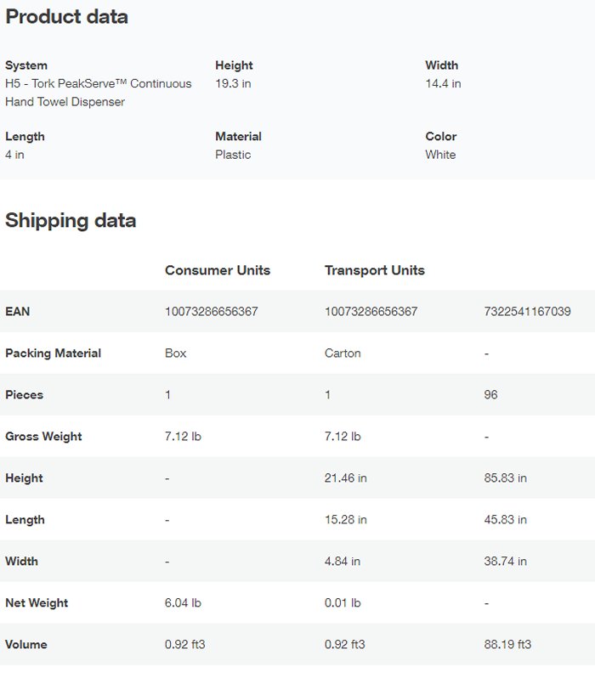Click the 15.28 in length value

coord(346,520)
